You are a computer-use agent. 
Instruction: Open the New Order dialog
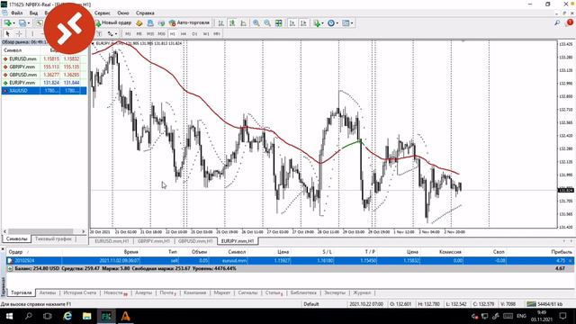(x=113, y=22)
